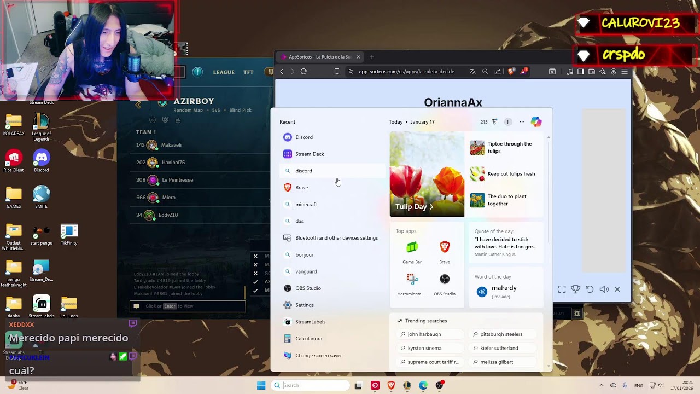Toggle the roulette page fullscreen icon

tap(562, 289)
